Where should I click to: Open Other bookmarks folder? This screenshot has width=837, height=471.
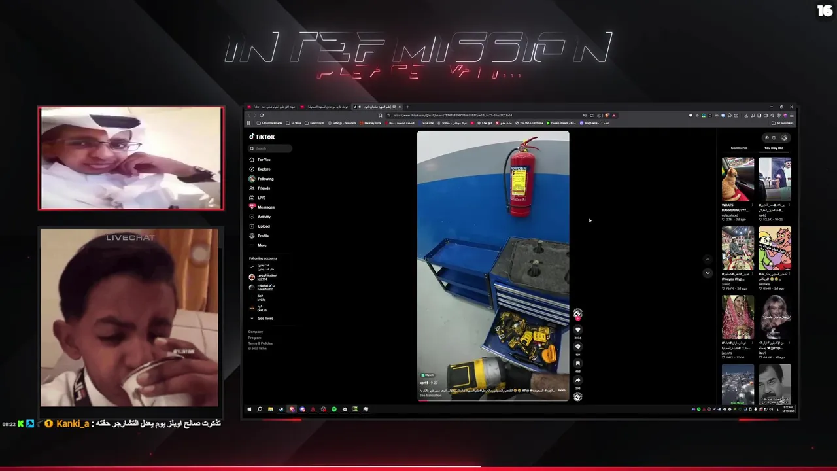(269, 123)
